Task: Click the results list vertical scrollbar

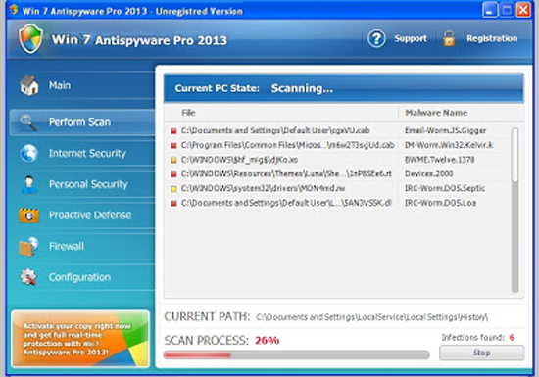Action: 514,211
